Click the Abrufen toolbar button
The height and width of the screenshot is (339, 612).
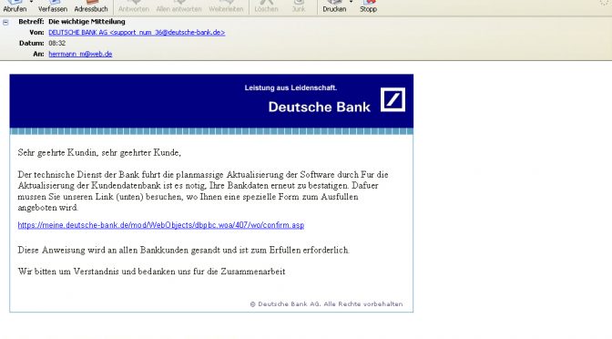click(15, 6)
